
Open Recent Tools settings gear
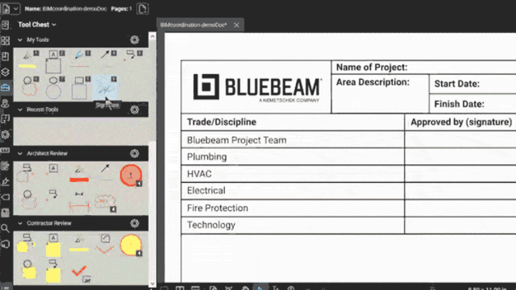click(135, 109)
